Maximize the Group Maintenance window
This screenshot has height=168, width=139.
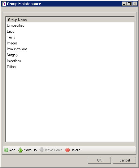[x=129, y=4]
